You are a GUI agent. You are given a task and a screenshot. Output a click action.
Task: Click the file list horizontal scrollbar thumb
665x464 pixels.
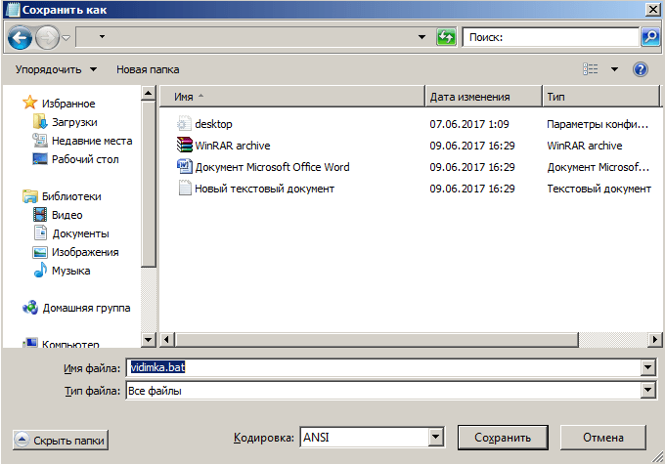pos(377,339)
